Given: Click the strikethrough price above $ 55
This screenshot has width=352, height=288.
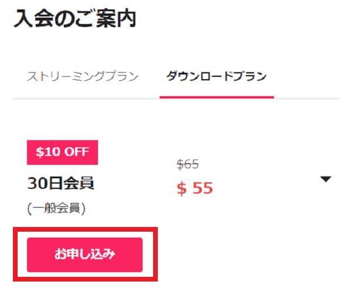Looking at the screenshot, I should pos(188,165).
